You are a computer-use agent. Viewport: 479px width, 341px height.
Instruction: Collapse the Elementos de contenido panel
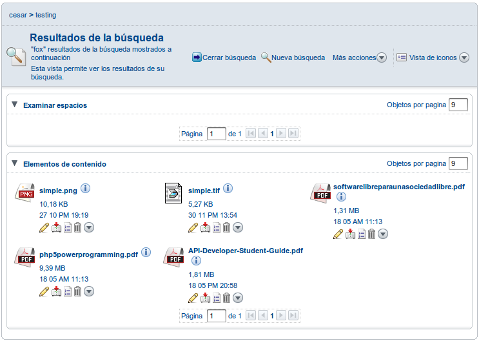[x=14, y=163]
